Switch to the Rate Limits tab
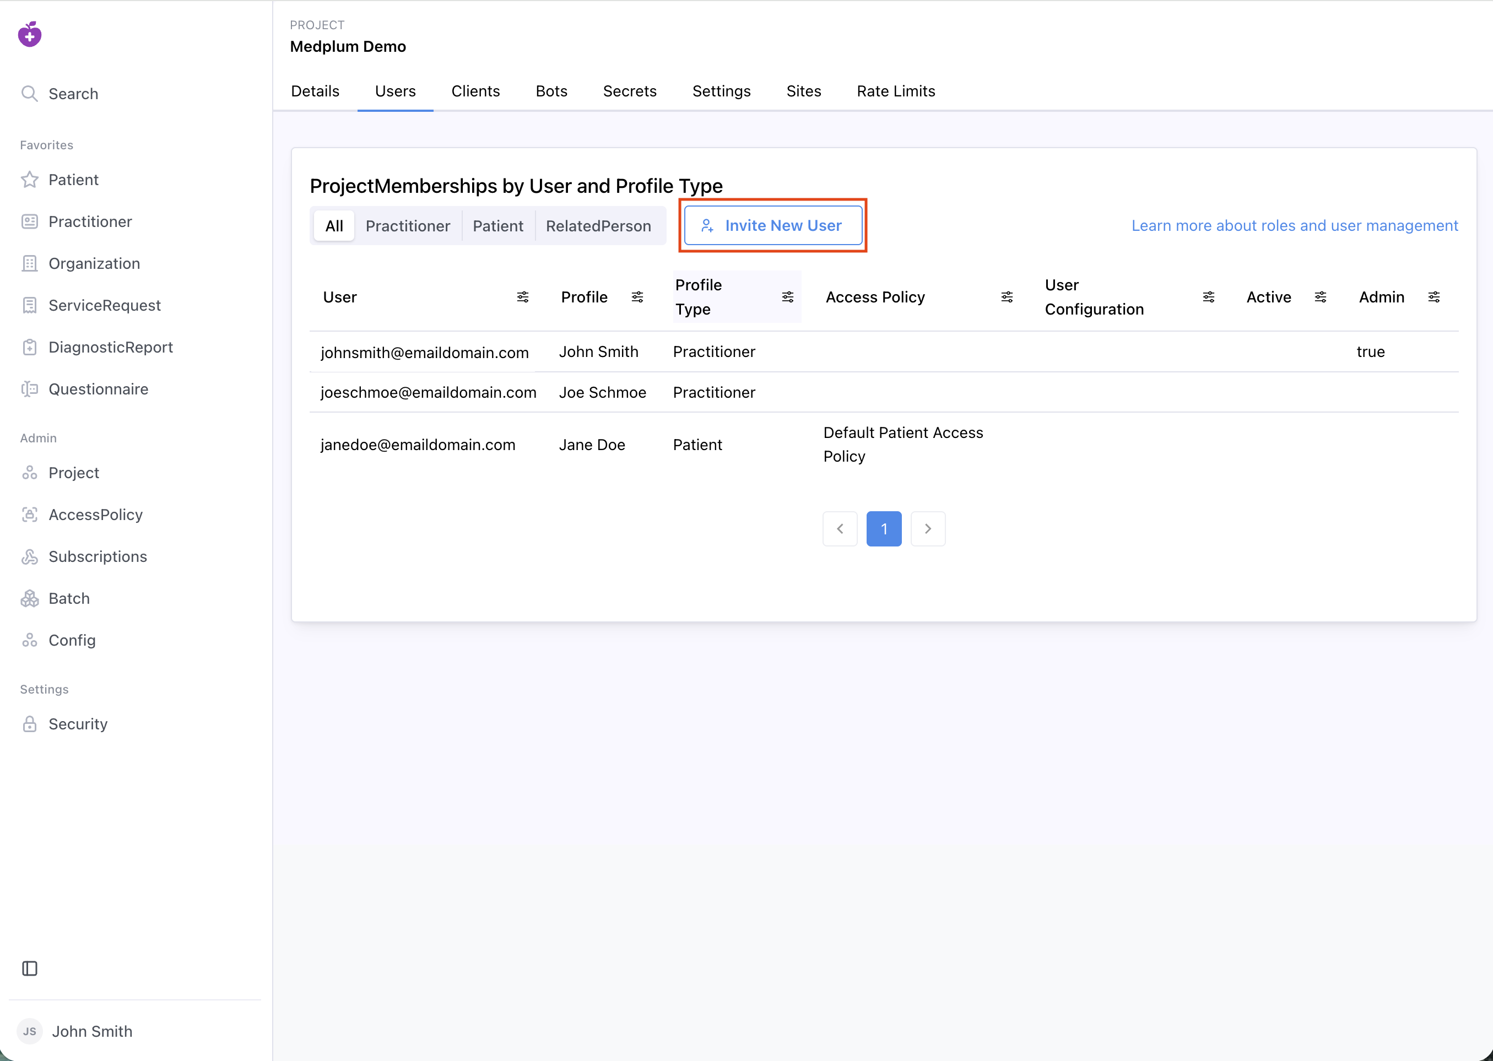Image resolution: width=1493 pixels, height=1061 pixels. [x=896, y=91]
